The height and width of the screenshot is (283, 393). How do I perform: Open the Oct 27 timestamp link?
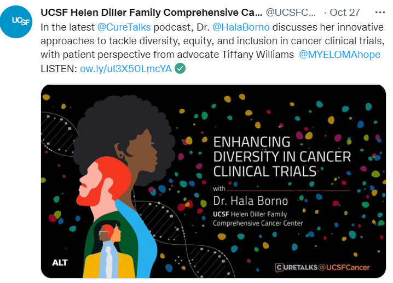pyautogui.click(x=344, y=11)
